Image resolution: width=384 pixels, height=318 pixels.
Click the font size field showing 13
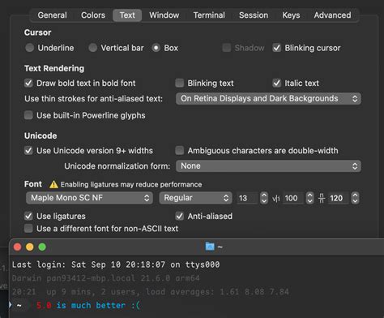(248, 198)
